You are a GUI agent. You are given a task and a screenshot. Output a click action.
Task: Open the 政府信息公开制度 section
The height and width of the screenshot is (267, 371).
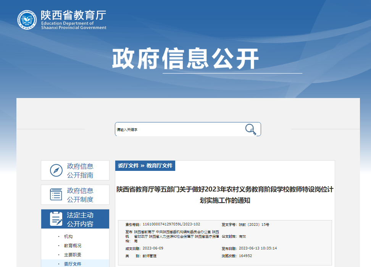tap(80, 195)
